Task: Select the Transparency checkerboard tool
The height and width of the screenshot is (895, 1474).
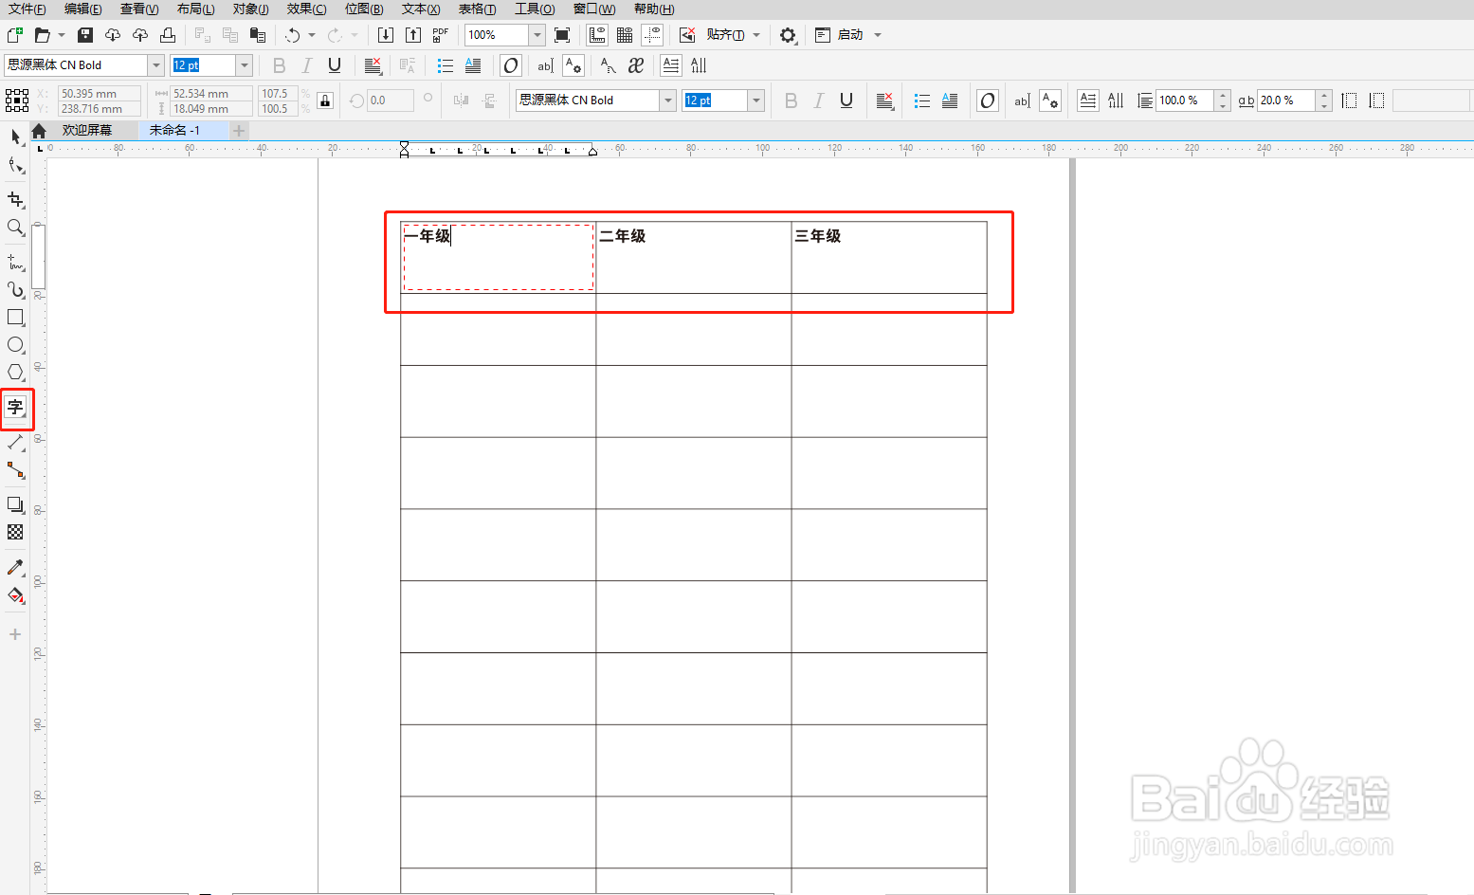Action: tap(15, 532)
